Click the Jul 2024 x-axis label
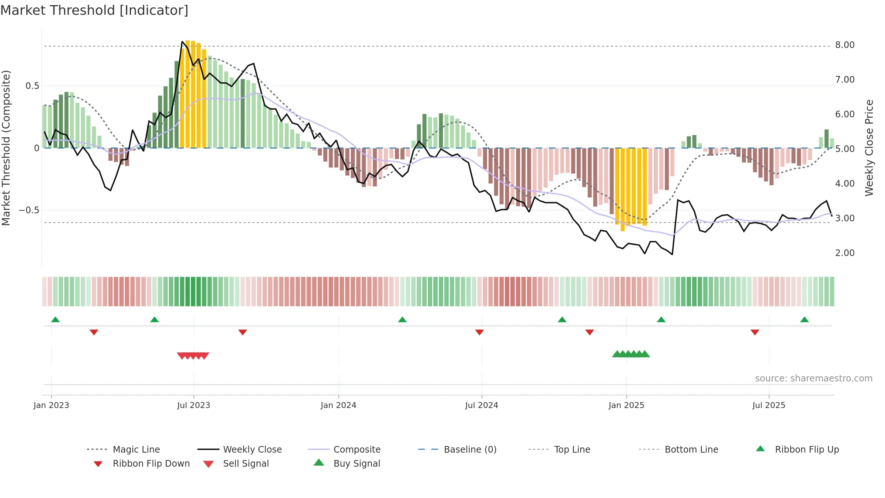 point(482,405)
